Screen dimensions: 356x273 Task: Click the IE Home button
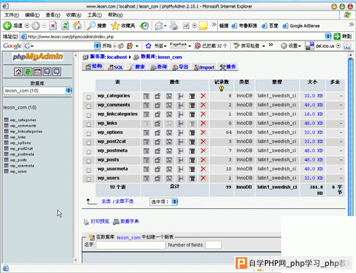point(77,26)
